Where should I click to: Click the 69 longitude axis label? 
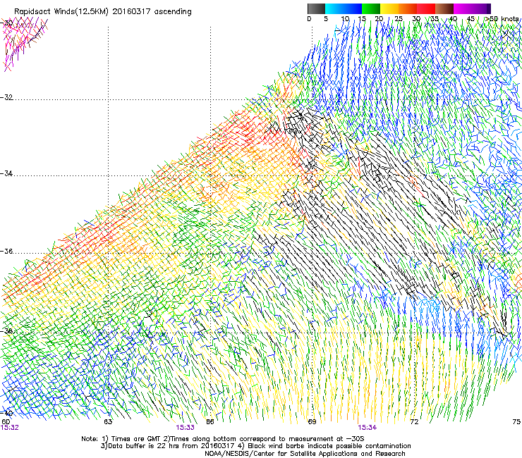[x=312, y=421]
